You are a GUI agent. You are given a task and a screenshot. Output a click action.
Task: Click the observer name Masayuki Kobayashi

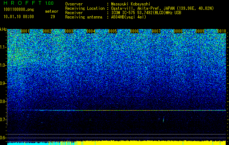click(131, 4)
